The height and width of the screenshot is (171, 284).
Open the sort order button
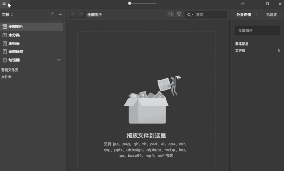[170, 15]
